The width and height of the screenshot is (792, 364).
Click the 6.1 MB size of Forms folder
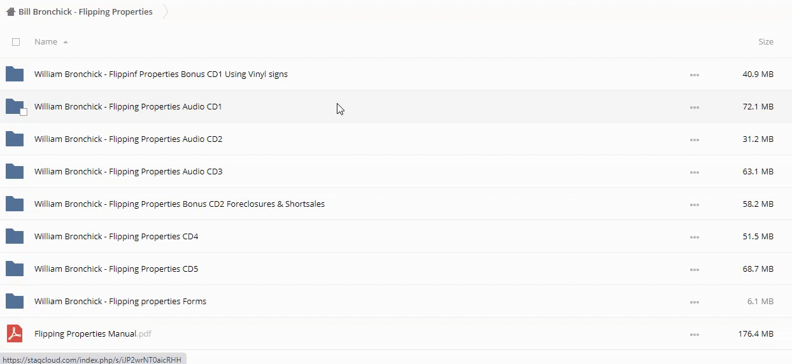pyautogui.click(x=760, y=302)
